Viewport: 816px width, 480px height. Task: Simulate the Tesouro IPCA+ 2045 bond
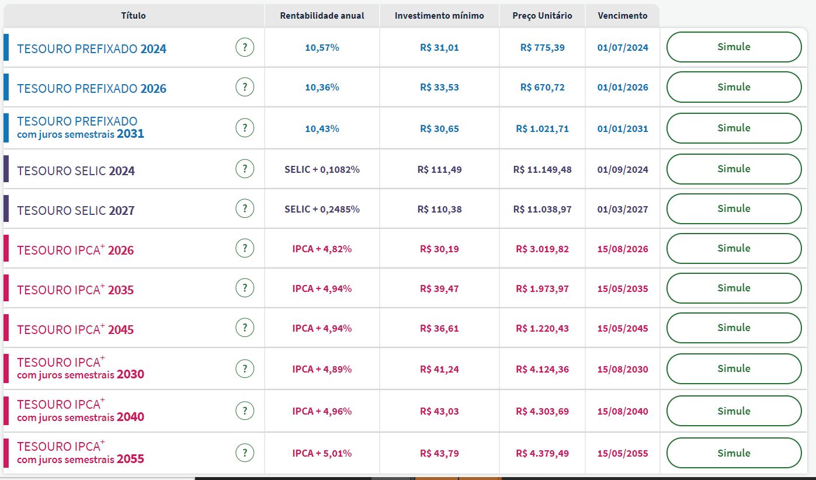(734, 328)
